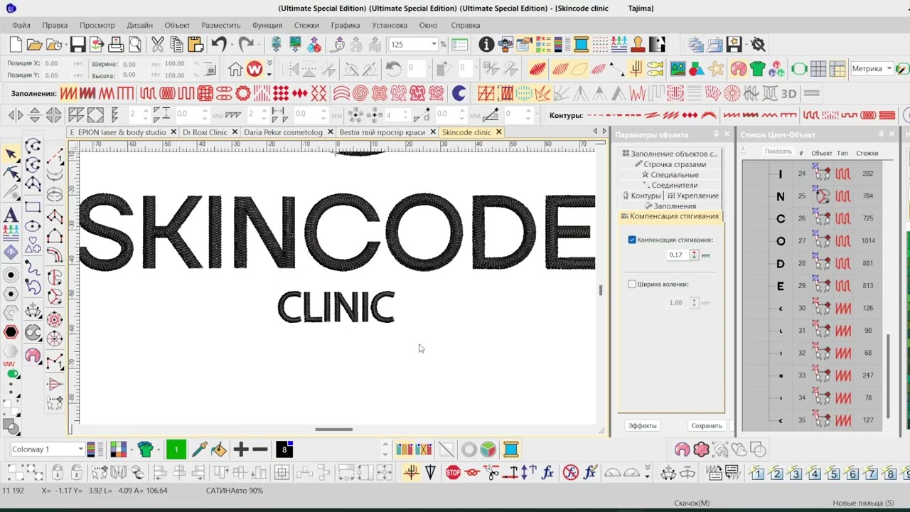Select the arrow Select Object tool

(11, 154)
